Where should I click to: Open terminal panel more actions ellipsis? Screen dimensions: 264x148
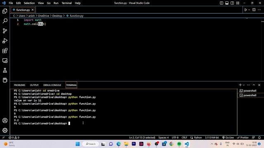tap(248, 85)
